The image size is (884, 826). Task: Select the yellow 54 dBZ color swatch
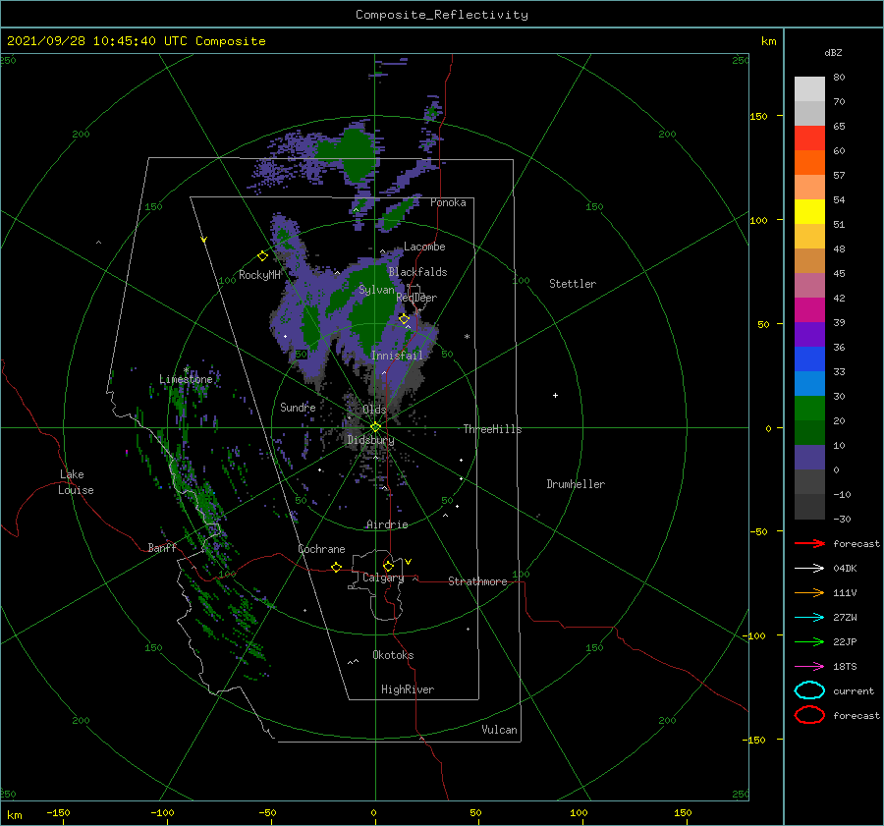tap(809, 211)
